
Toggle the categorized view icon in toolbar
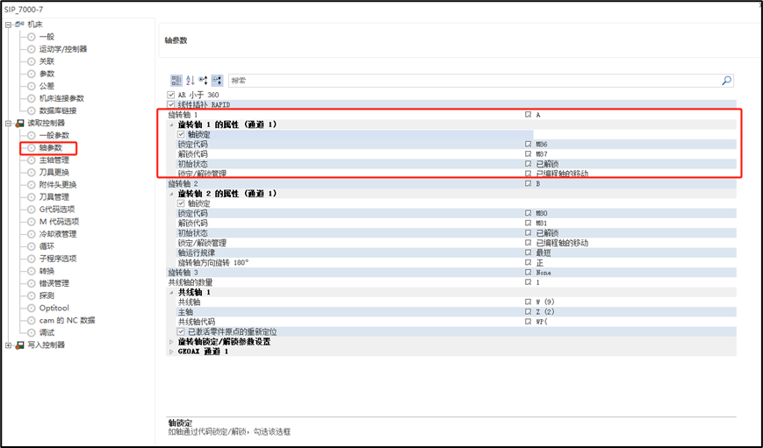point(176,81)
